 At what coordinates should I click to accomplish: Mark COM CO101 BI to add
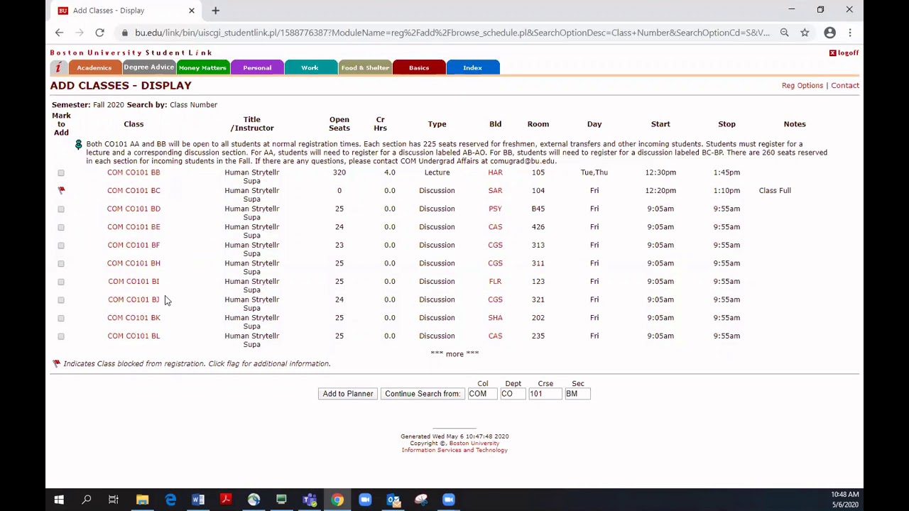point(61,282)
